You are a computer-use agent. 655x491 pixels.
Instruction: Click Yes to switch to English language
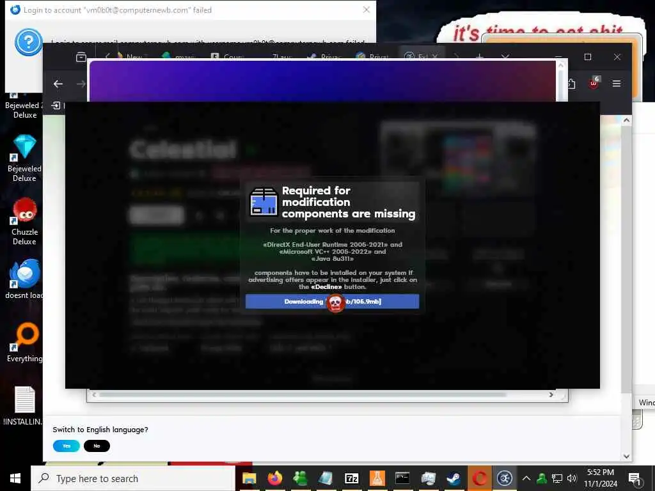point(67,446)
